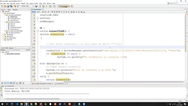Open the project configuration combo box
Image resolution: width=188 pixels, height=106 pixels.
pos(27,6)
